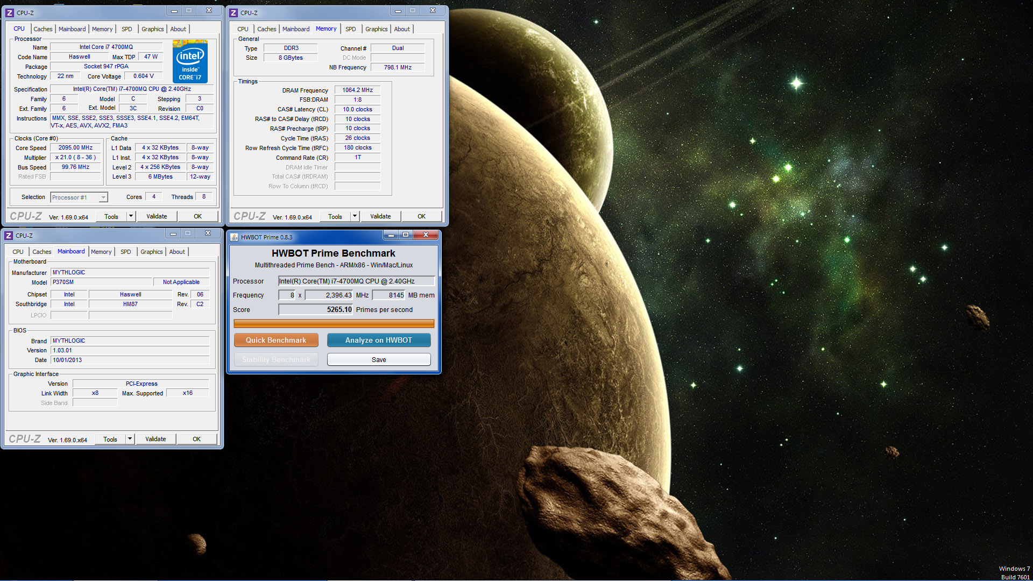Click Memory Size value 8 GBytes
Image resolution: width=1033 pixels, height=581 pixels.
291,58
